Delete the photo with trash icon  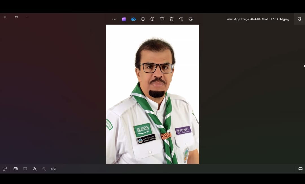click(171, 19)
